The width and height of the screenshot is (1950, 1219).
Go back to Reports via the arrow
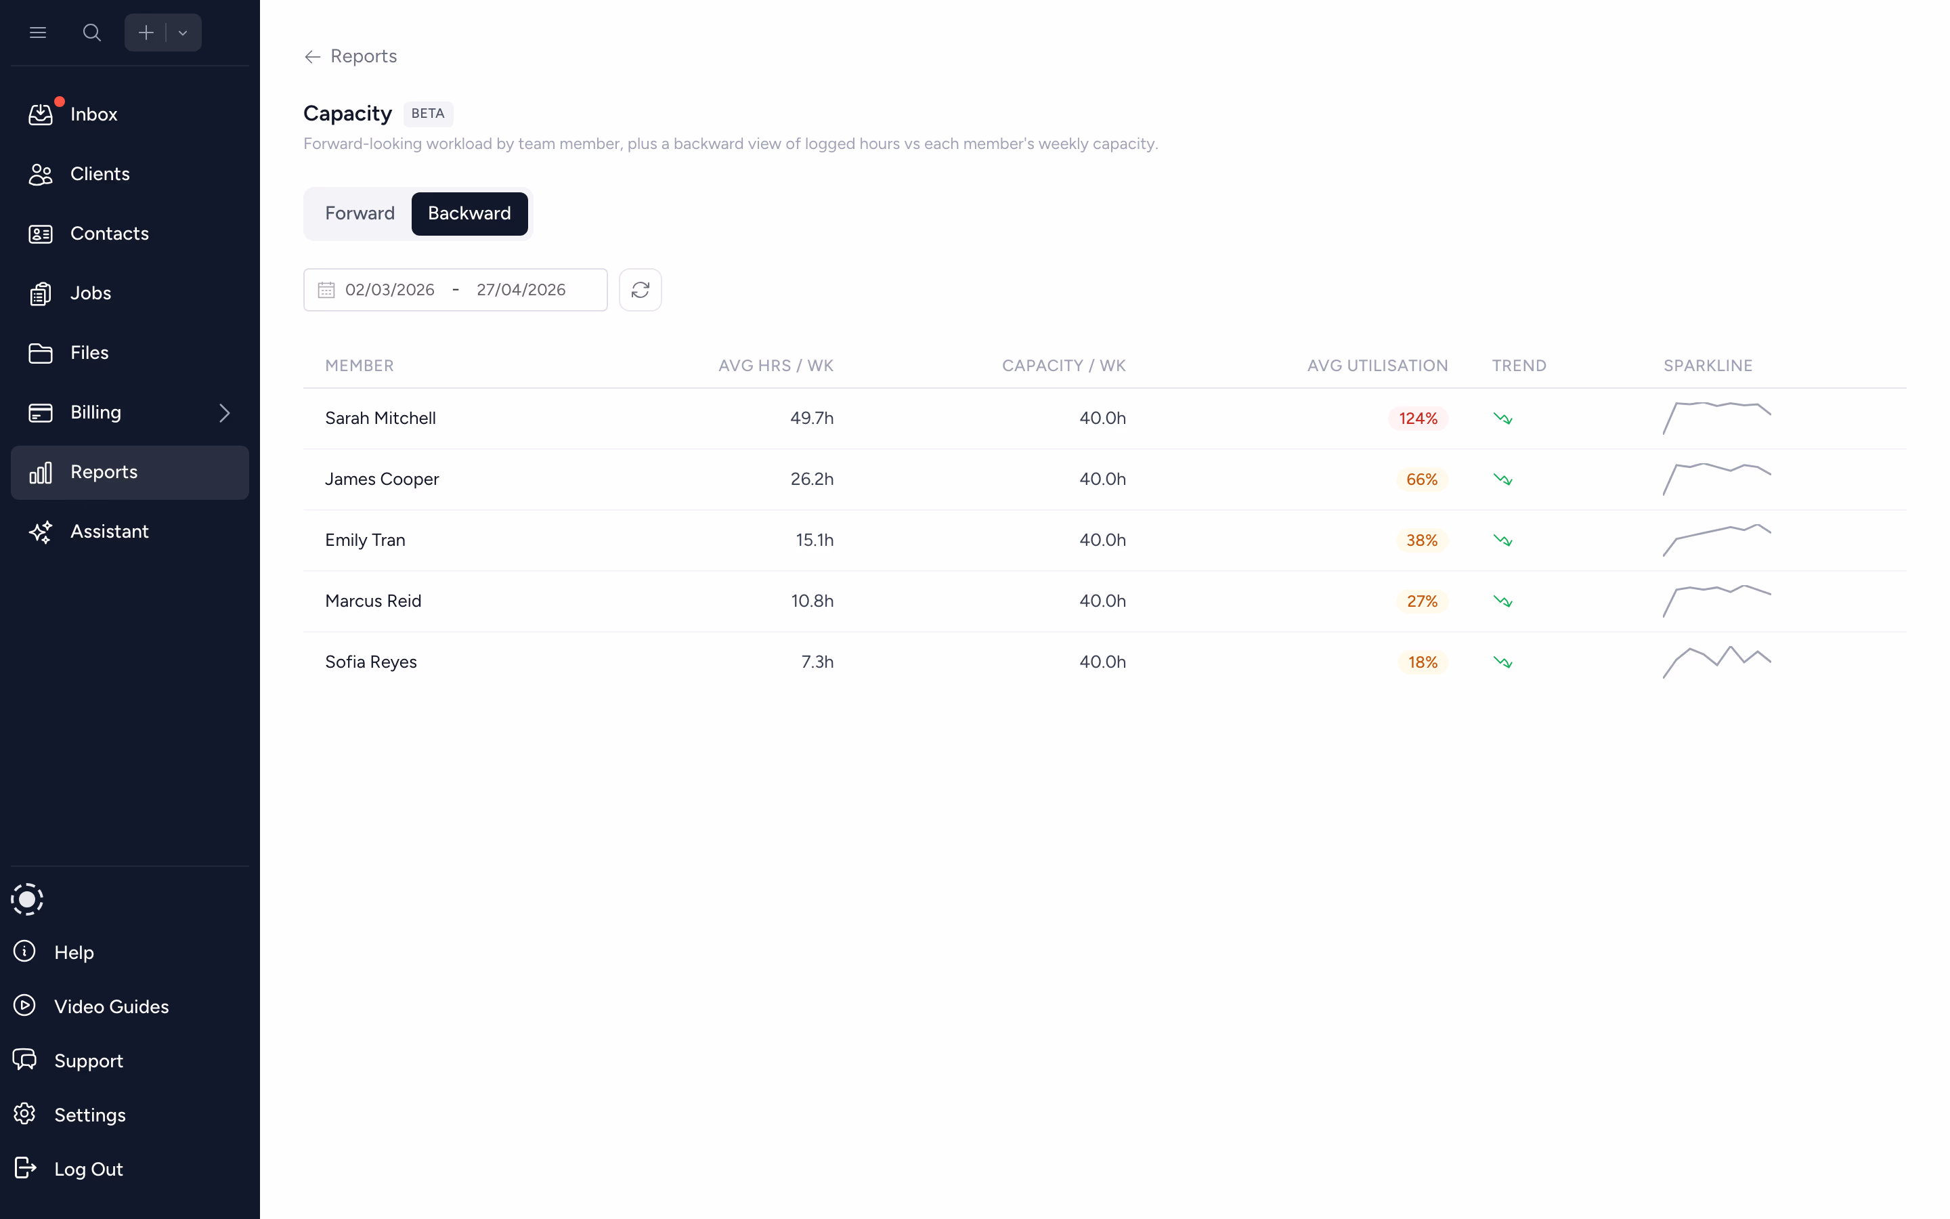313,56
